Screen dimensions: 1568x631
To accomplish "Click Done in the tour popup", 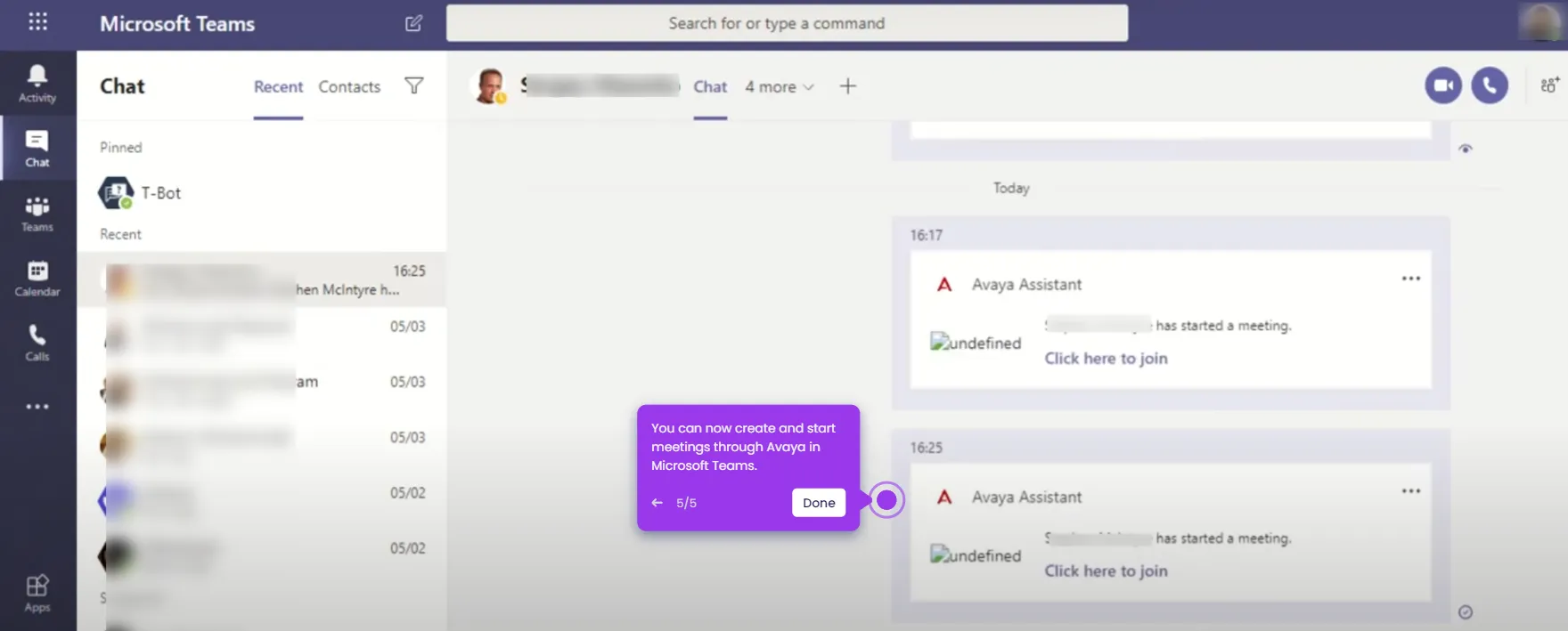I will [819, 503].
